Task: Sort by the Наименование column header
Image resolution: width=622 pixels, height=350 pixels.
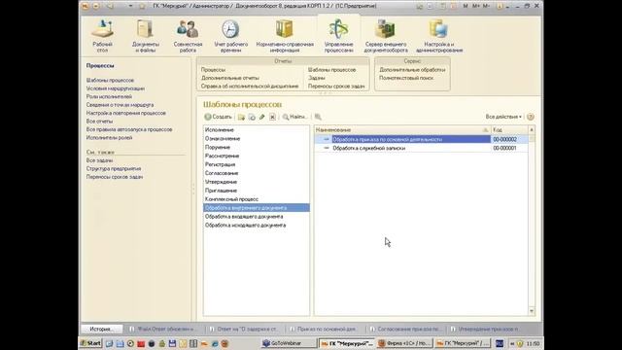Action: (402, 129)
